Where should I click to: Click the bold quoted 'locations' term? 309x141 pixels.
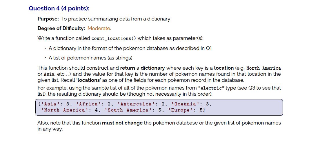(89, 80)
